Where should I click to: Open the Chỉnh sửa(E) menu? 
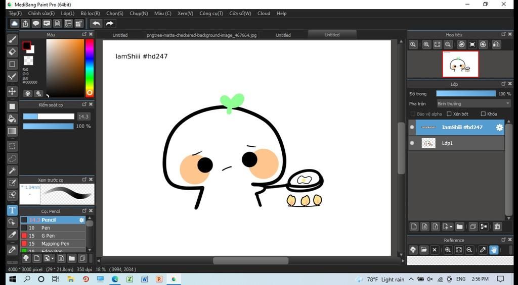coord(41,14)
